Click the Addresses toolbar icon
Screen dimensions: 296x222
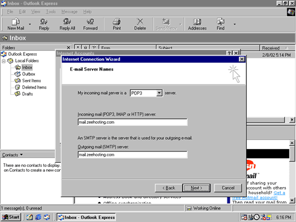(x=197, y=24)
